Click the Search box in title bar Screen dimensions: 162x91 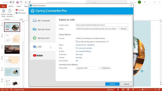point(106,2)
